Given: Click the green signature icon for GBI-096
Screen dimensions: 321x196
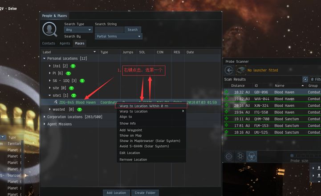Looking at the screenshot, I should click(x=227, y=92).
